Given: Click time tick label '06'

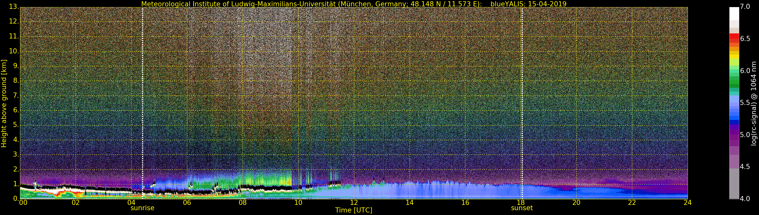Looking at the screenshot, I should [187, 203].
